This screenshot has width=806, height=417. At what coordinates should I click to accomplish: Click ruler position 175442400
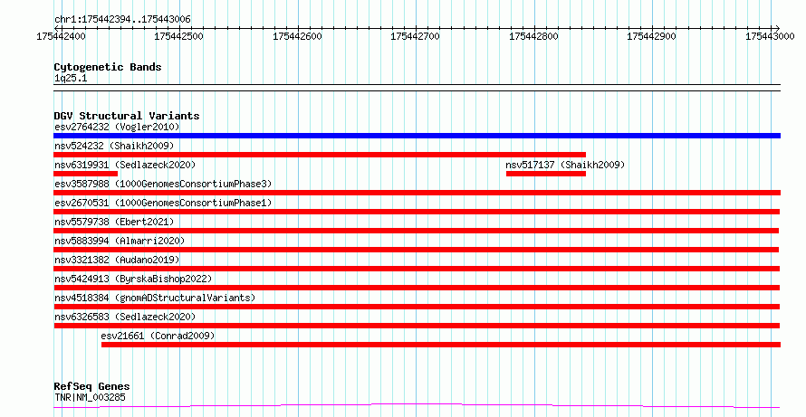62,36
